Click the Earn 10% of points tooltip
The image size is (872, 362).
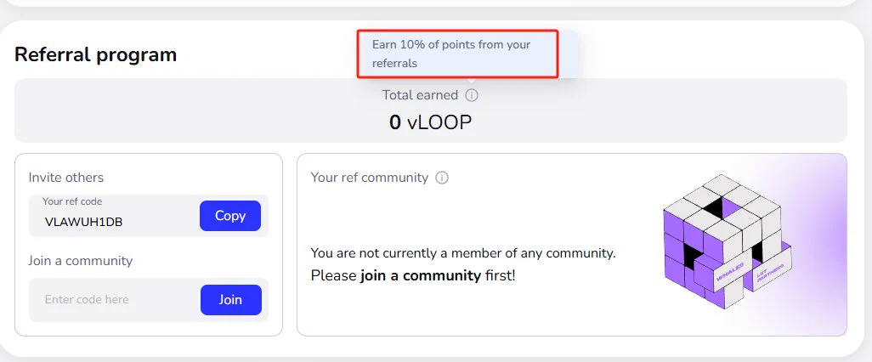coord(456,54)
